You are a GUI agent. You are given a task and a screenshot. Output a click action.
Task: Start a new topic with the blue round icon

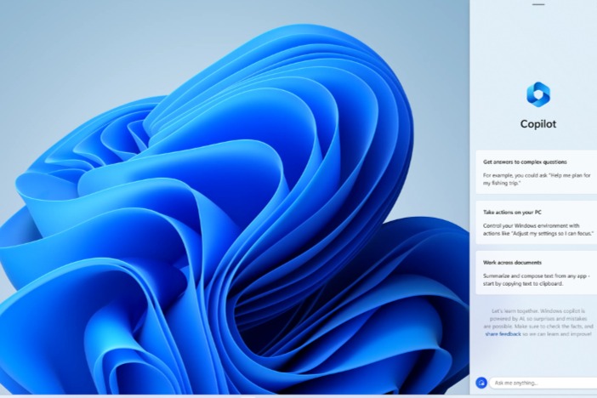(481, 383)
